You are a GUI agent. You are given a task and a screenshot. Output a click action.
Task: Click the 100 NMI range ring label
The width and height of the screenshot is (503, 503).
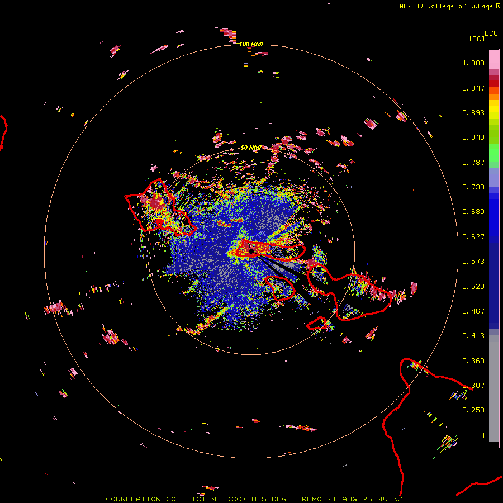click(x=251, y=44)
